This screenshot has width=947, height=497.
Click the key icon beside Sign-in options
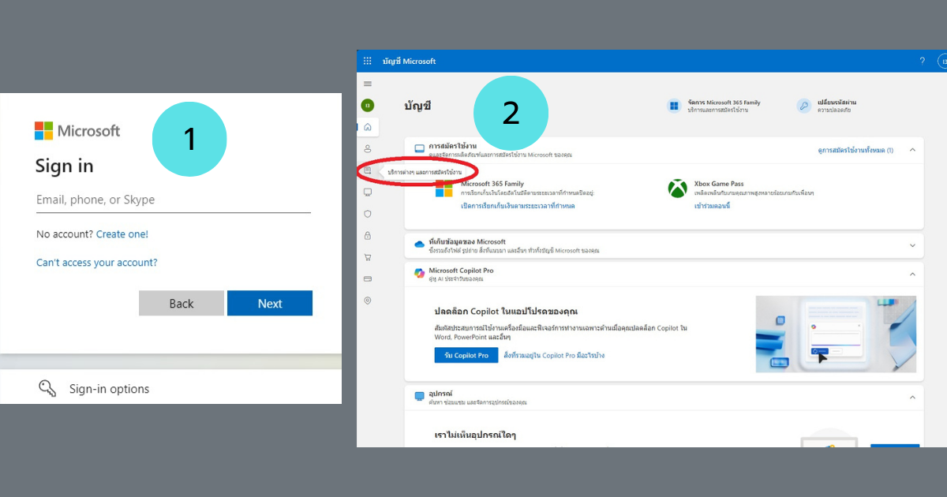tap(47, 388)
